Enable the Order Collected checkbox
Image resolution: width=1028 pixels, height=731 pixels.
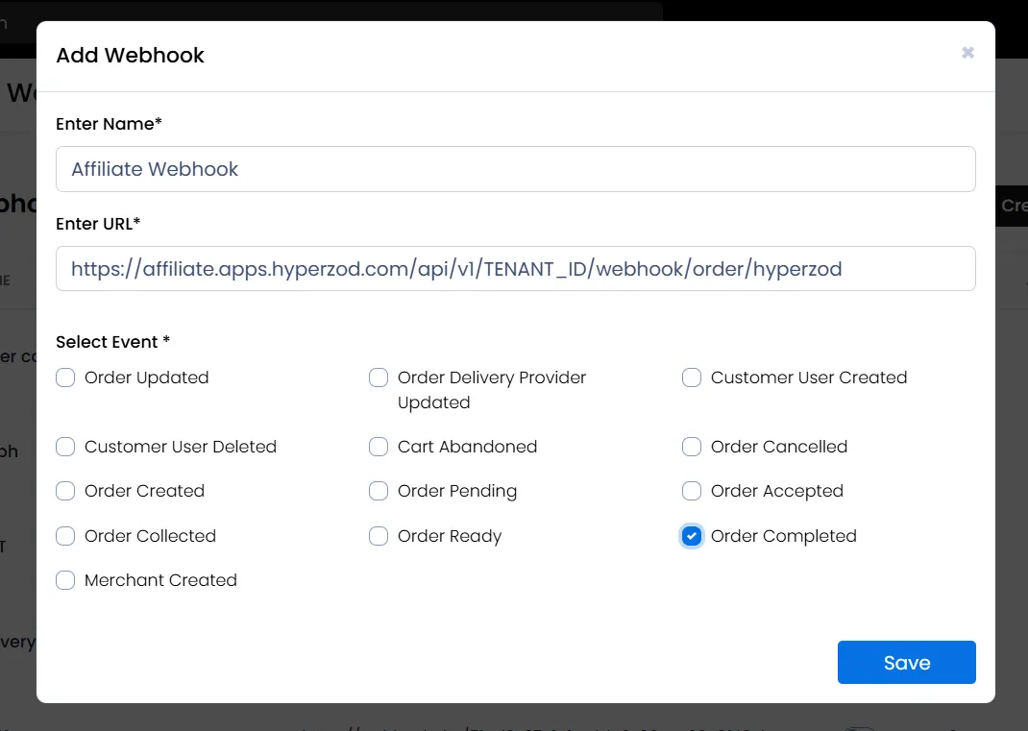coord(65,536)
